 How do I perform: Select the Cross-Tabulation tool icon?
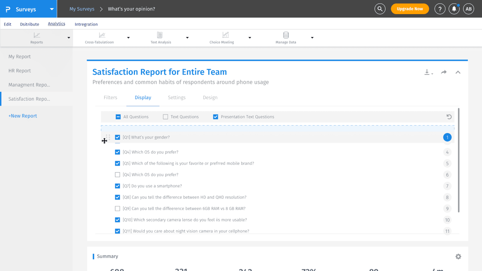pyautogui.click(x=102, y=35)
